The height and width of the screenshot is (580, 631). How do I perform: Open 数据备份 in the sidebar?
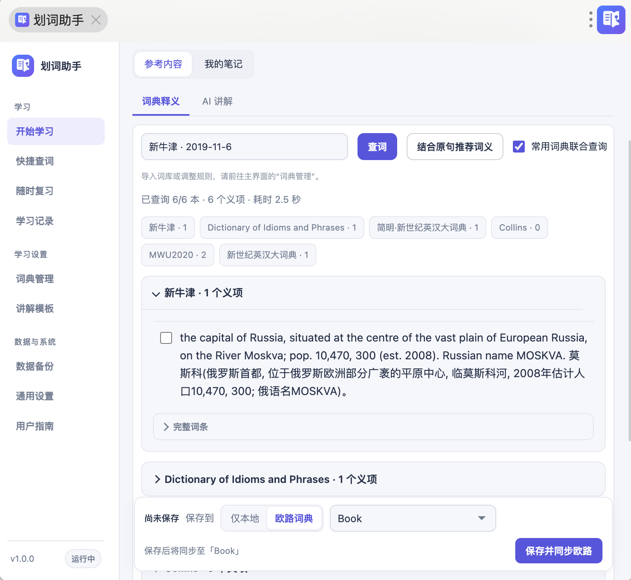(x=56, y=366)
